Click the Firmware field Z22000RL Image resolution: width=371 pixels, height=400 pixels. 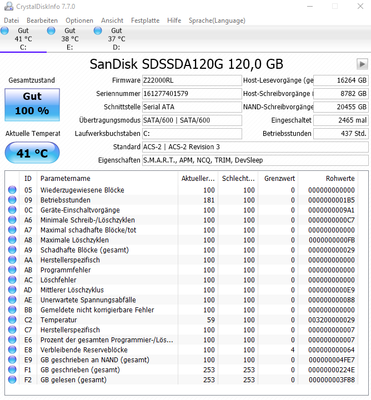tap(192, 80)
